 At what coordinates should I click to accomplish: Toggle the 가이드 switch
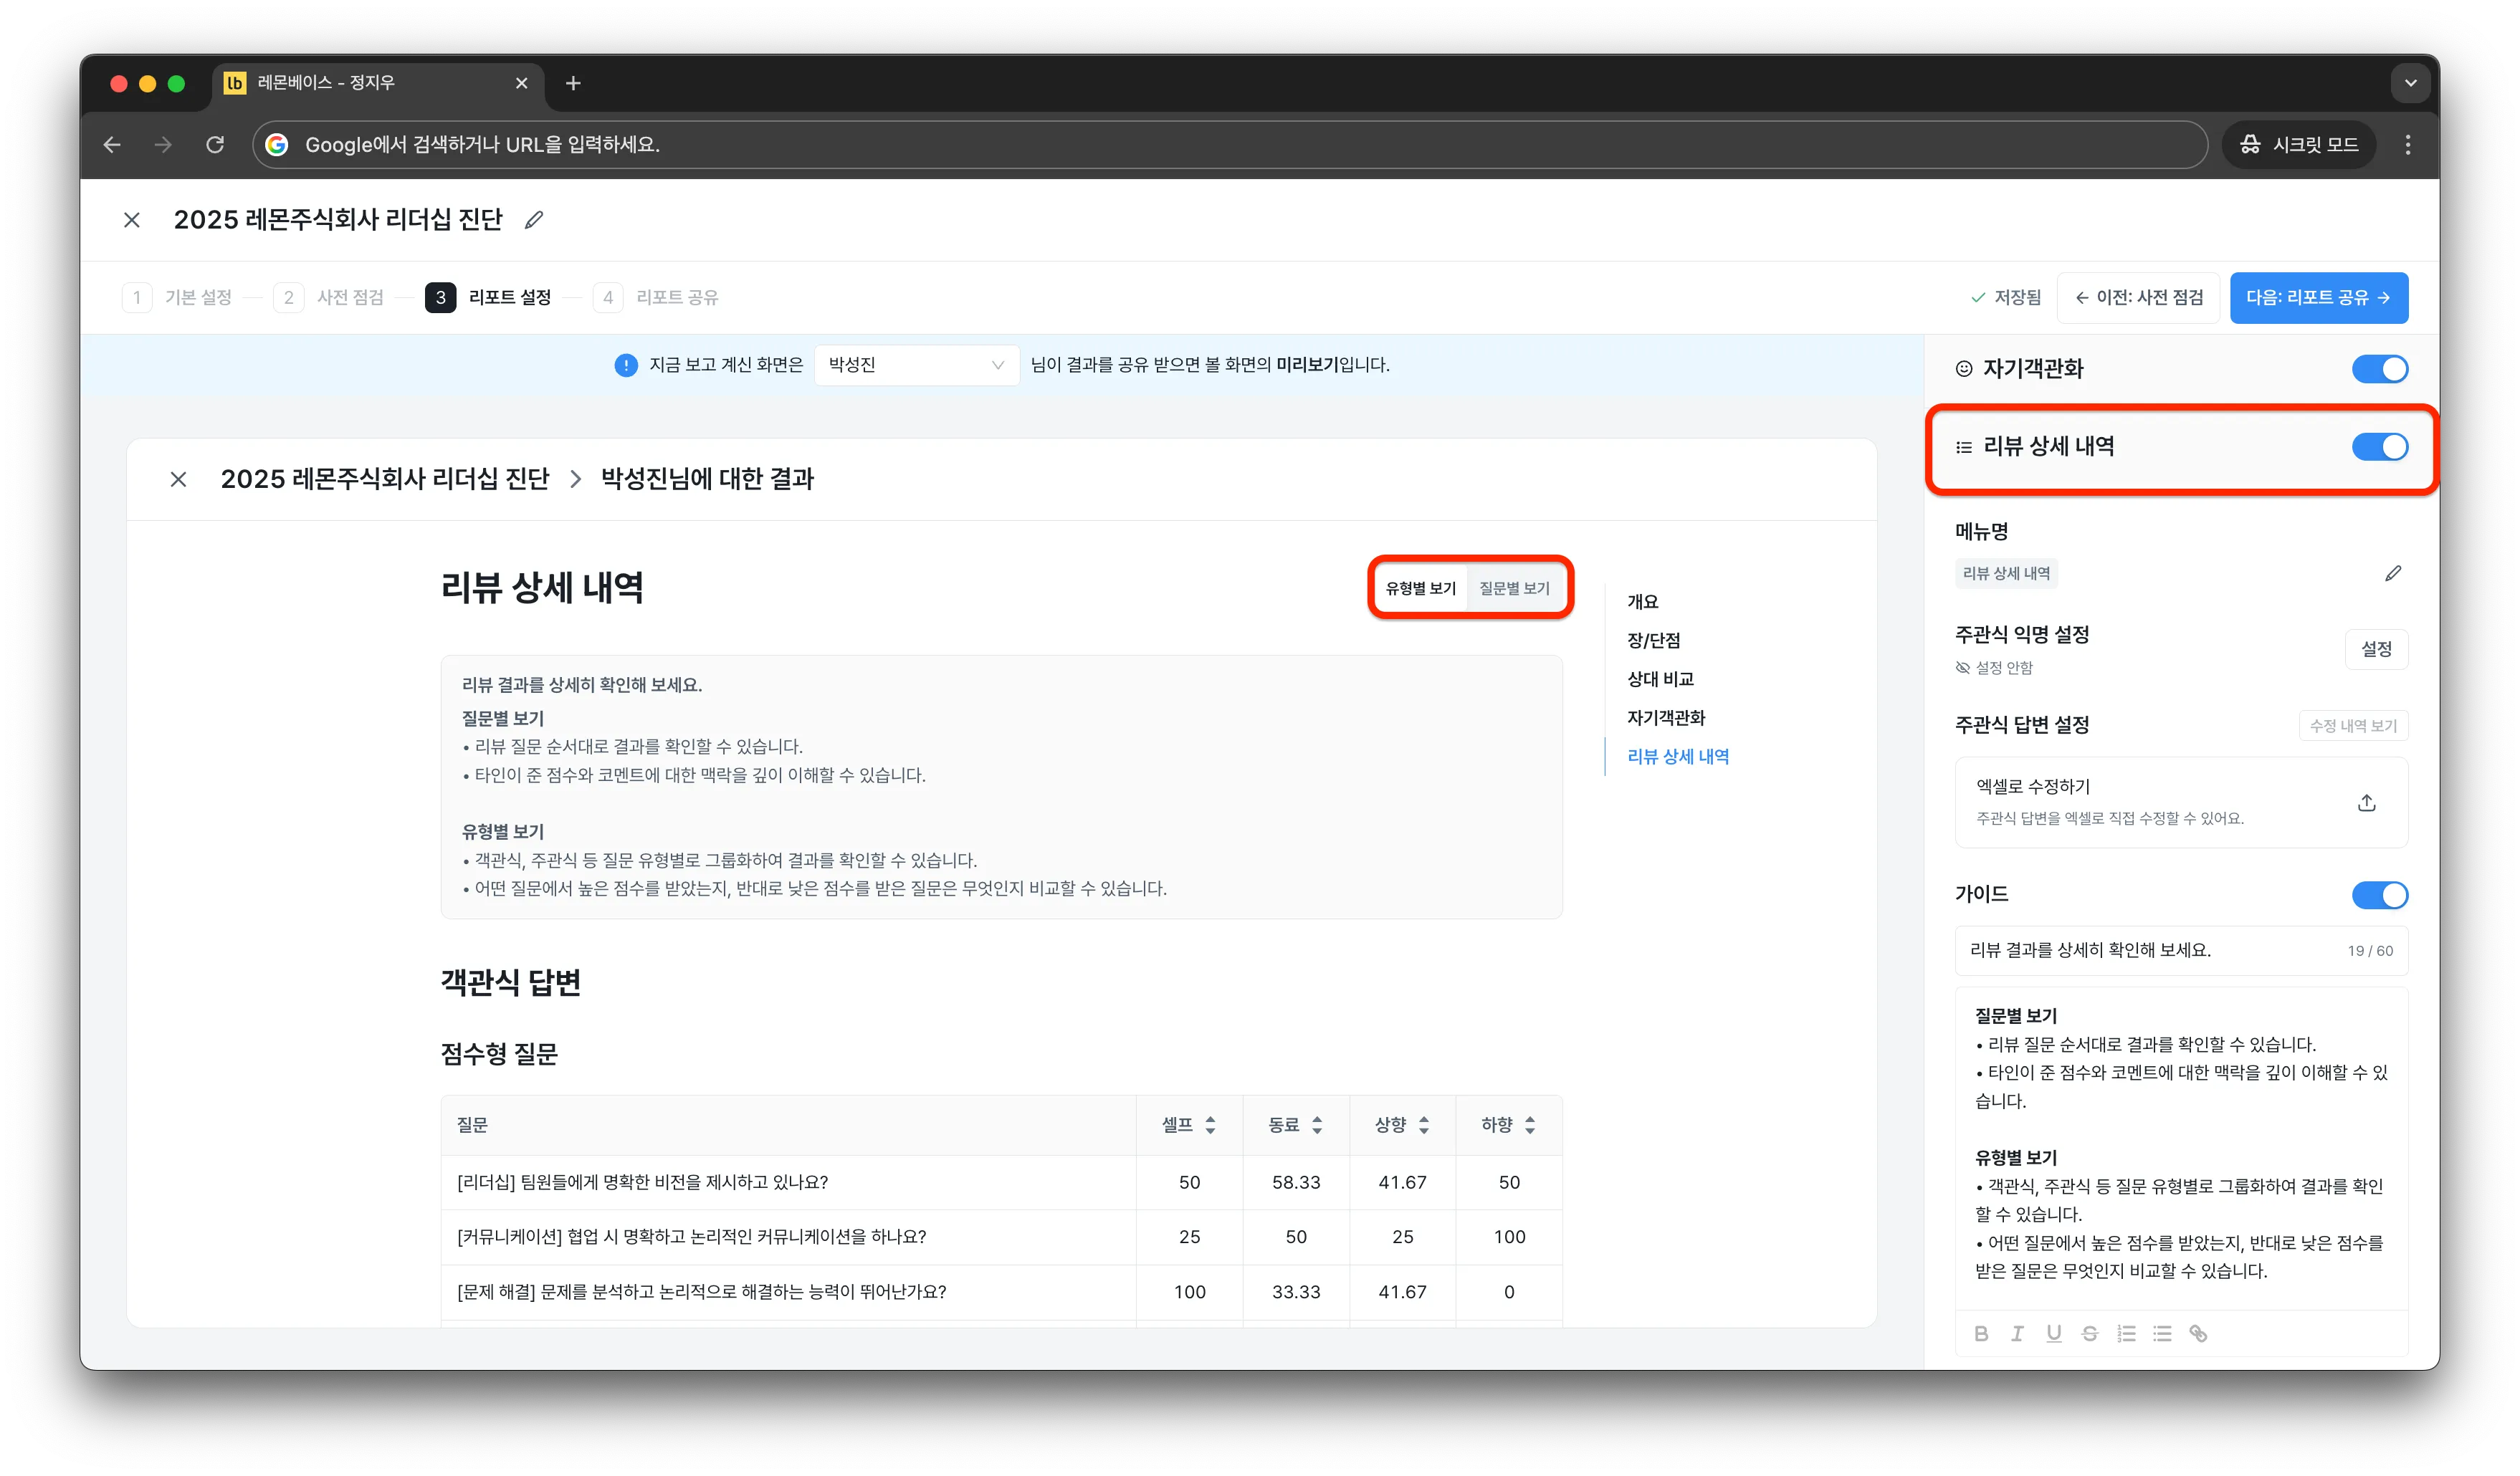2380,895
